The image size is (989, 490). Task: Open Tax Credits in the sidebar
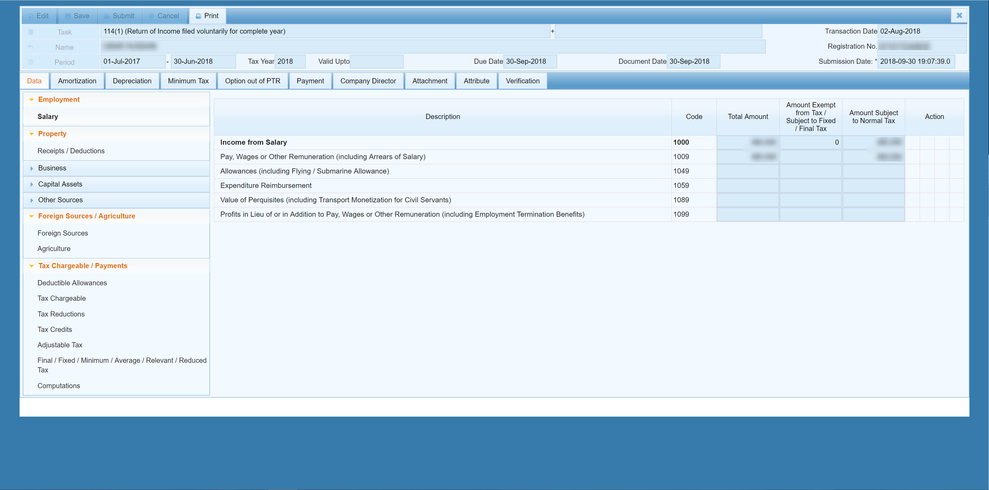coord(55,329)
